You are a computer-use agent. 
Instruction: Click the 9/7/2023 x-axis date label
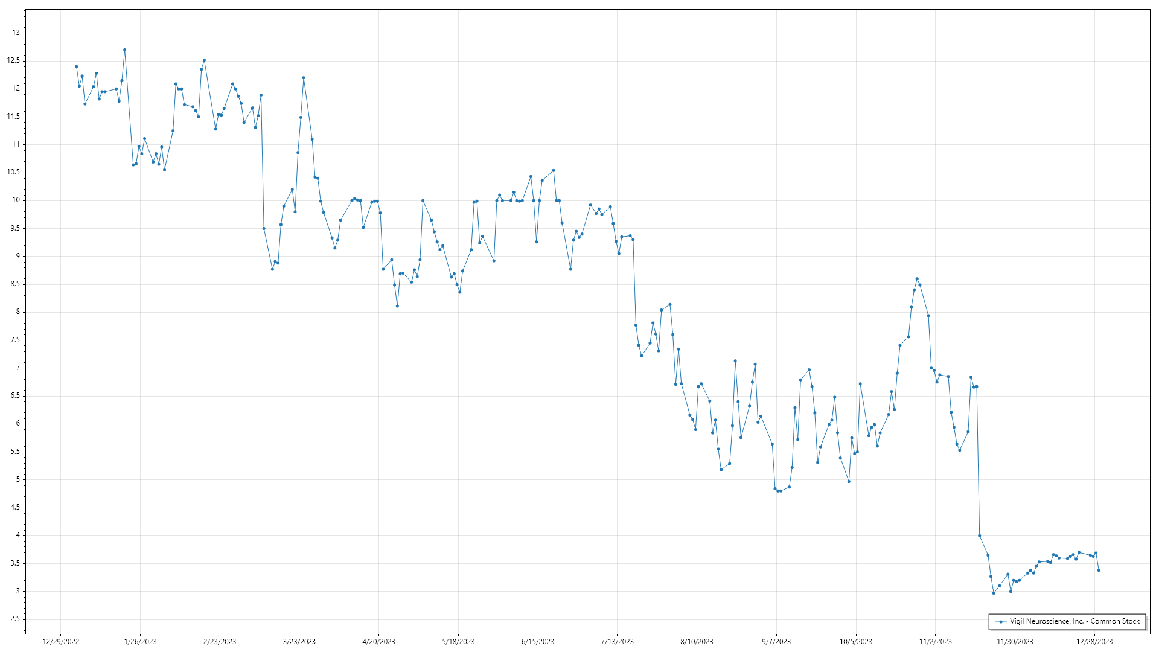776,642
